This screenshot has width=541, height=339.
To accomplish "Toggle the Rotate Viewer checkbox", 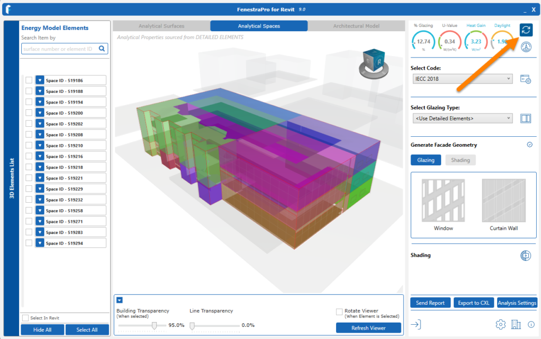I will [339, 312].
